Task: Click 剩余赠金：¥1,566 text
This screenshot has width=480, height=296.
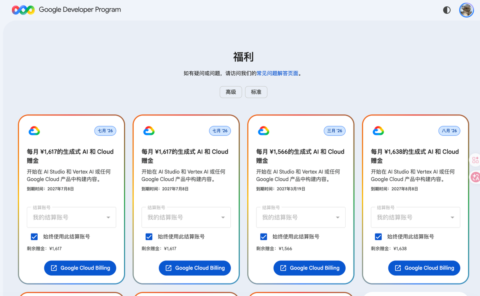Action: [x=274, y=249]
